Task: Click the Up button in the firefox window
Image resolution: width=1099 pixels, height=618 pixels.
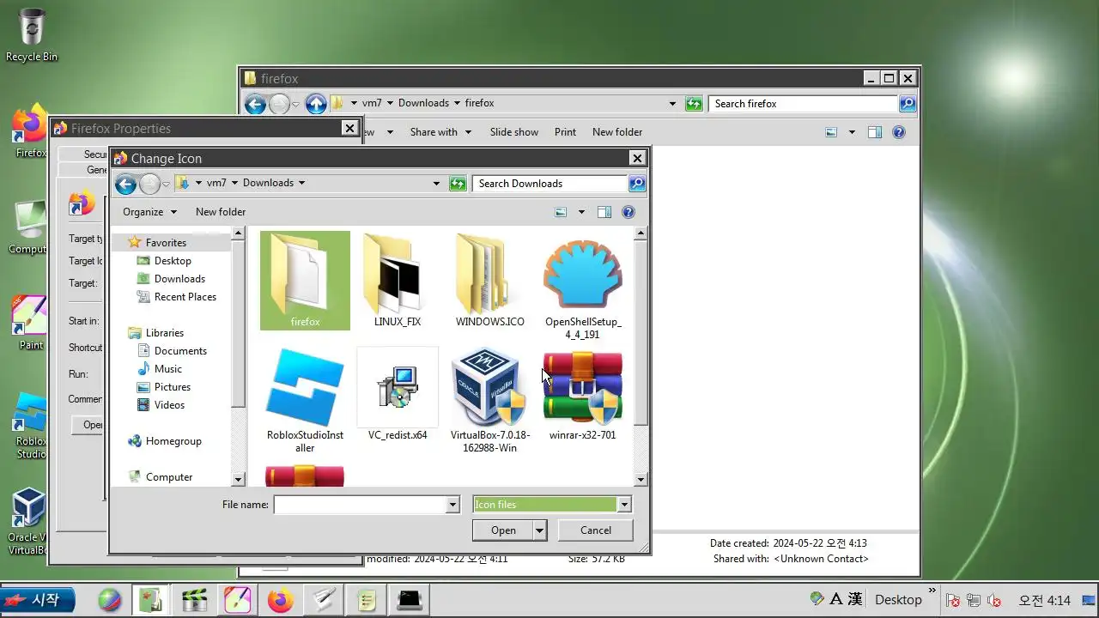Action: 316,104
